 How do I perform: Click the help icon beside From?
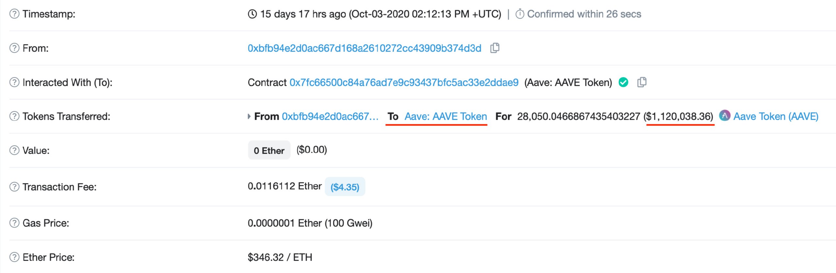(14, 48)
